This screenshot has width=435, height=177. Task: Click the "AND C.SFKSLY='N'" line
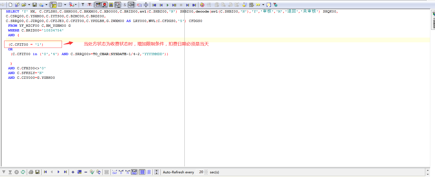[x=26, y=73]
